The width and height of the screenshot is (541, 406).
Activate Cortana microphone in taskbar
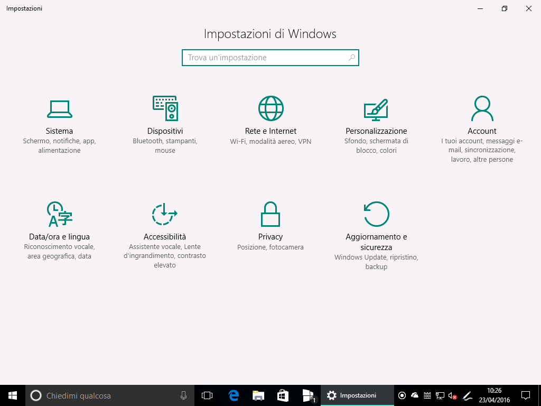[183, 395]
